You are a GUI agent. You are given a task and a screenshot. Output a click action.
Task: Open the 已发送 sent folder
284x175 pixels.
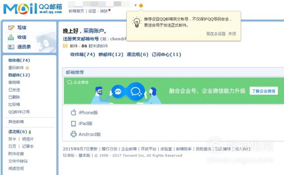14,90
